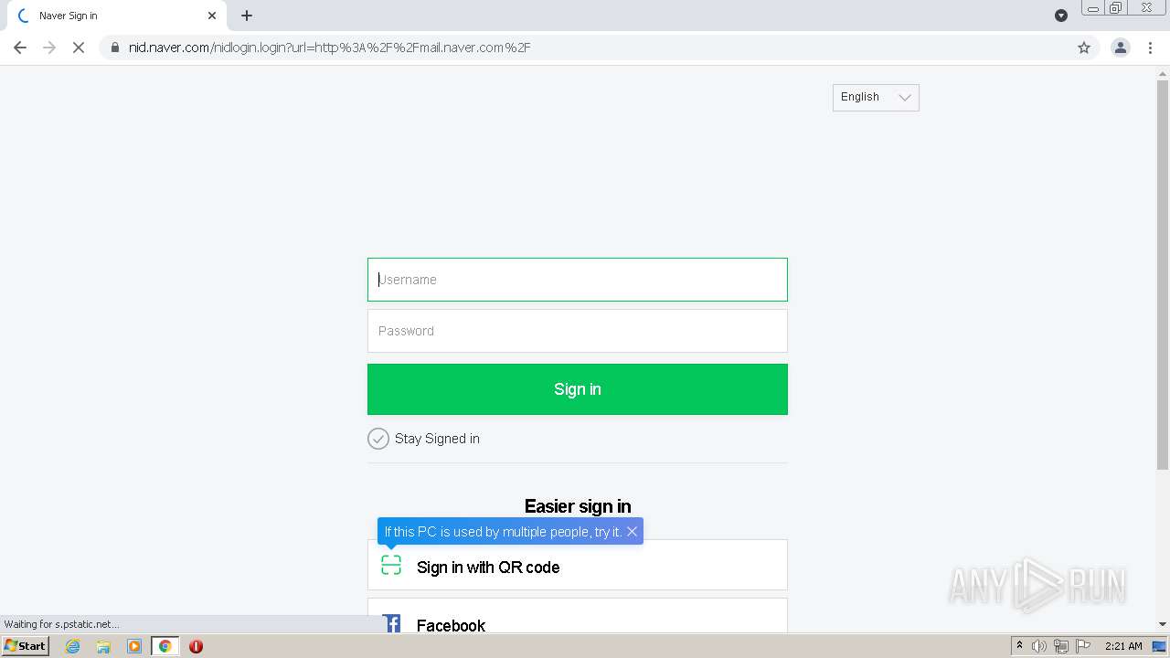
Task: Click the address bar URL
Action: 329,48
